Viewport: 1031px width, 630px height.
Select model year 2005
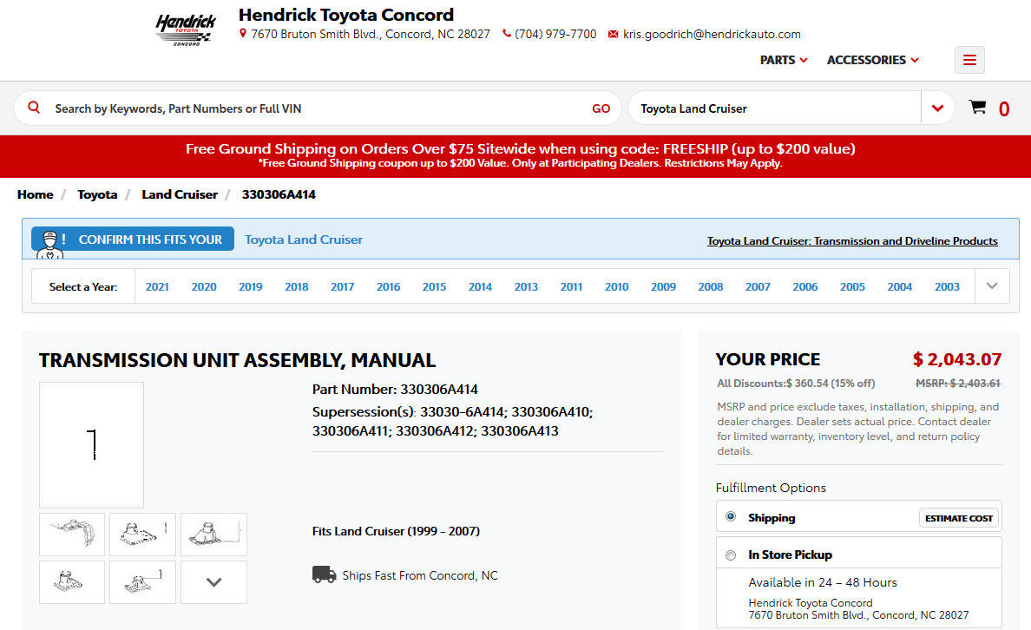[853, 286]
